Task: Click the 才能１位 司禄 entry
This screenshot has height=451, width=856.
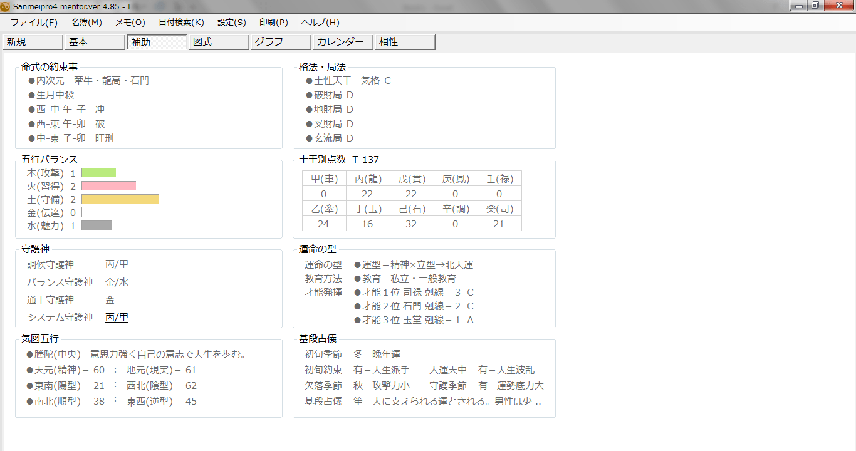Action: pyautogui.click(x=414, y=293)
